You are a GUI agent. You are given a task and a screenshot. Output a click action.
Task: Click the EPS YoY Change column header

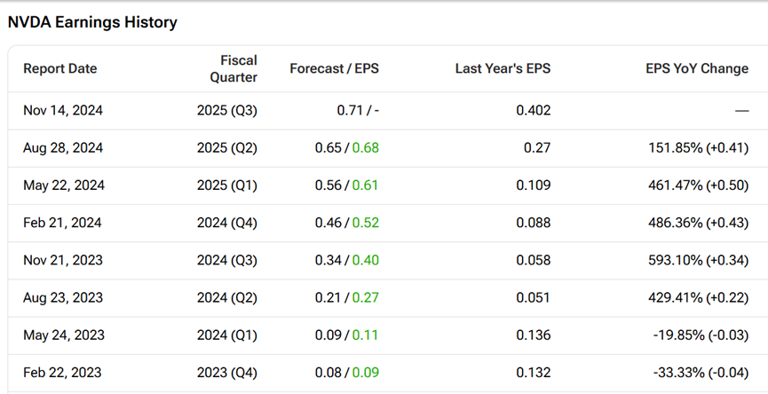pyautogui.click(x=697, y=69)
